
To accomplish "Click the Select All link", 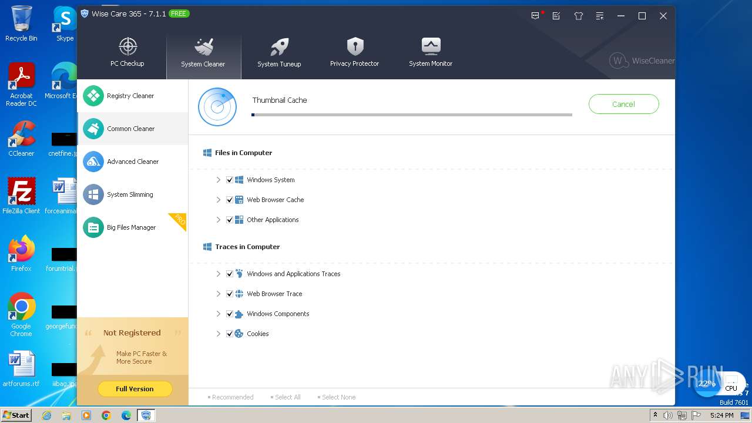I will pyautogui.click(x=286, y=397).
